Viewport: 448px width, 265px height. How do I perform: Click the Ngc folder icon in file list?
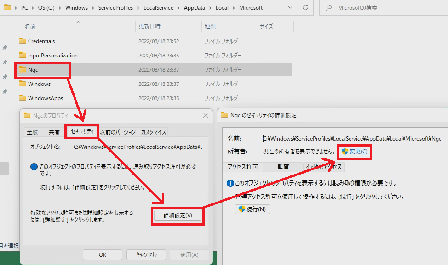[22, 69]
